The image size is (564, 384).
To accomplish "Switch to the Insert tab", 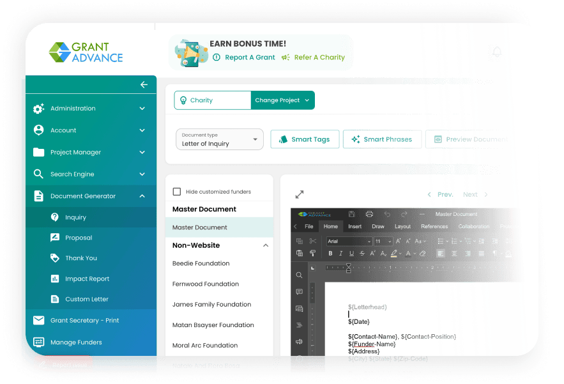I will [x=354, y=226].
